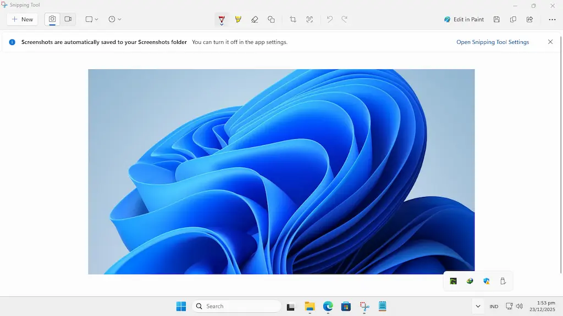Open snipping shape mode dropdown

(92, 19)
